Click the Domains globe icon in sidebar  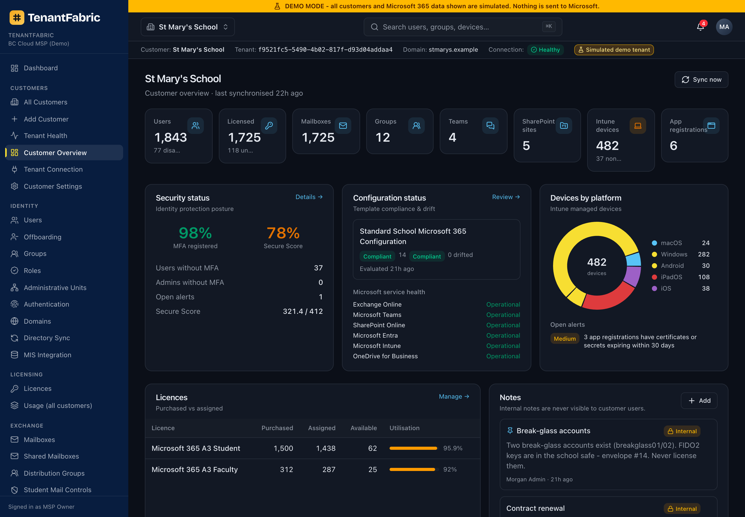pyautogui.click(x=14, y=321)
